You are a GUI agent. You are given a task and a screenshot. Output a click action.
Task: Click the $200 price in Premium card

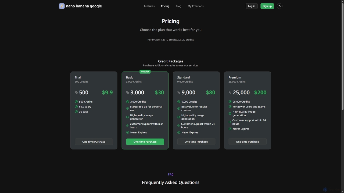pos(260,92)
